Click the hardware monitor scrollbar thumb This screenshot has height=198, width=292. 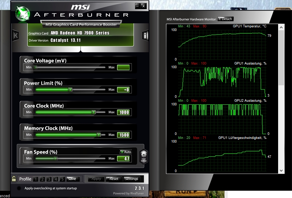[281, 58]
